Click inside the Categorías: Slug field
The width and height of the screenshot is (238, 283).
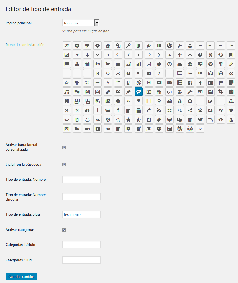(x=81, y=260)
